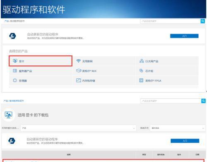Click the storage icon beside 内存和存储
The height and width of the screenshot is (162, 207).
click(x=79, y=80)
